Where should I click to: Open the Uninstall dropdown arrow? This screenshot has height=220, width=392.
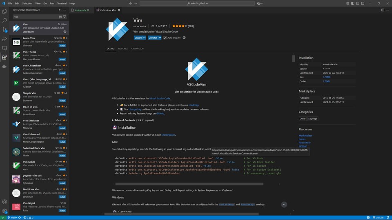160,37
